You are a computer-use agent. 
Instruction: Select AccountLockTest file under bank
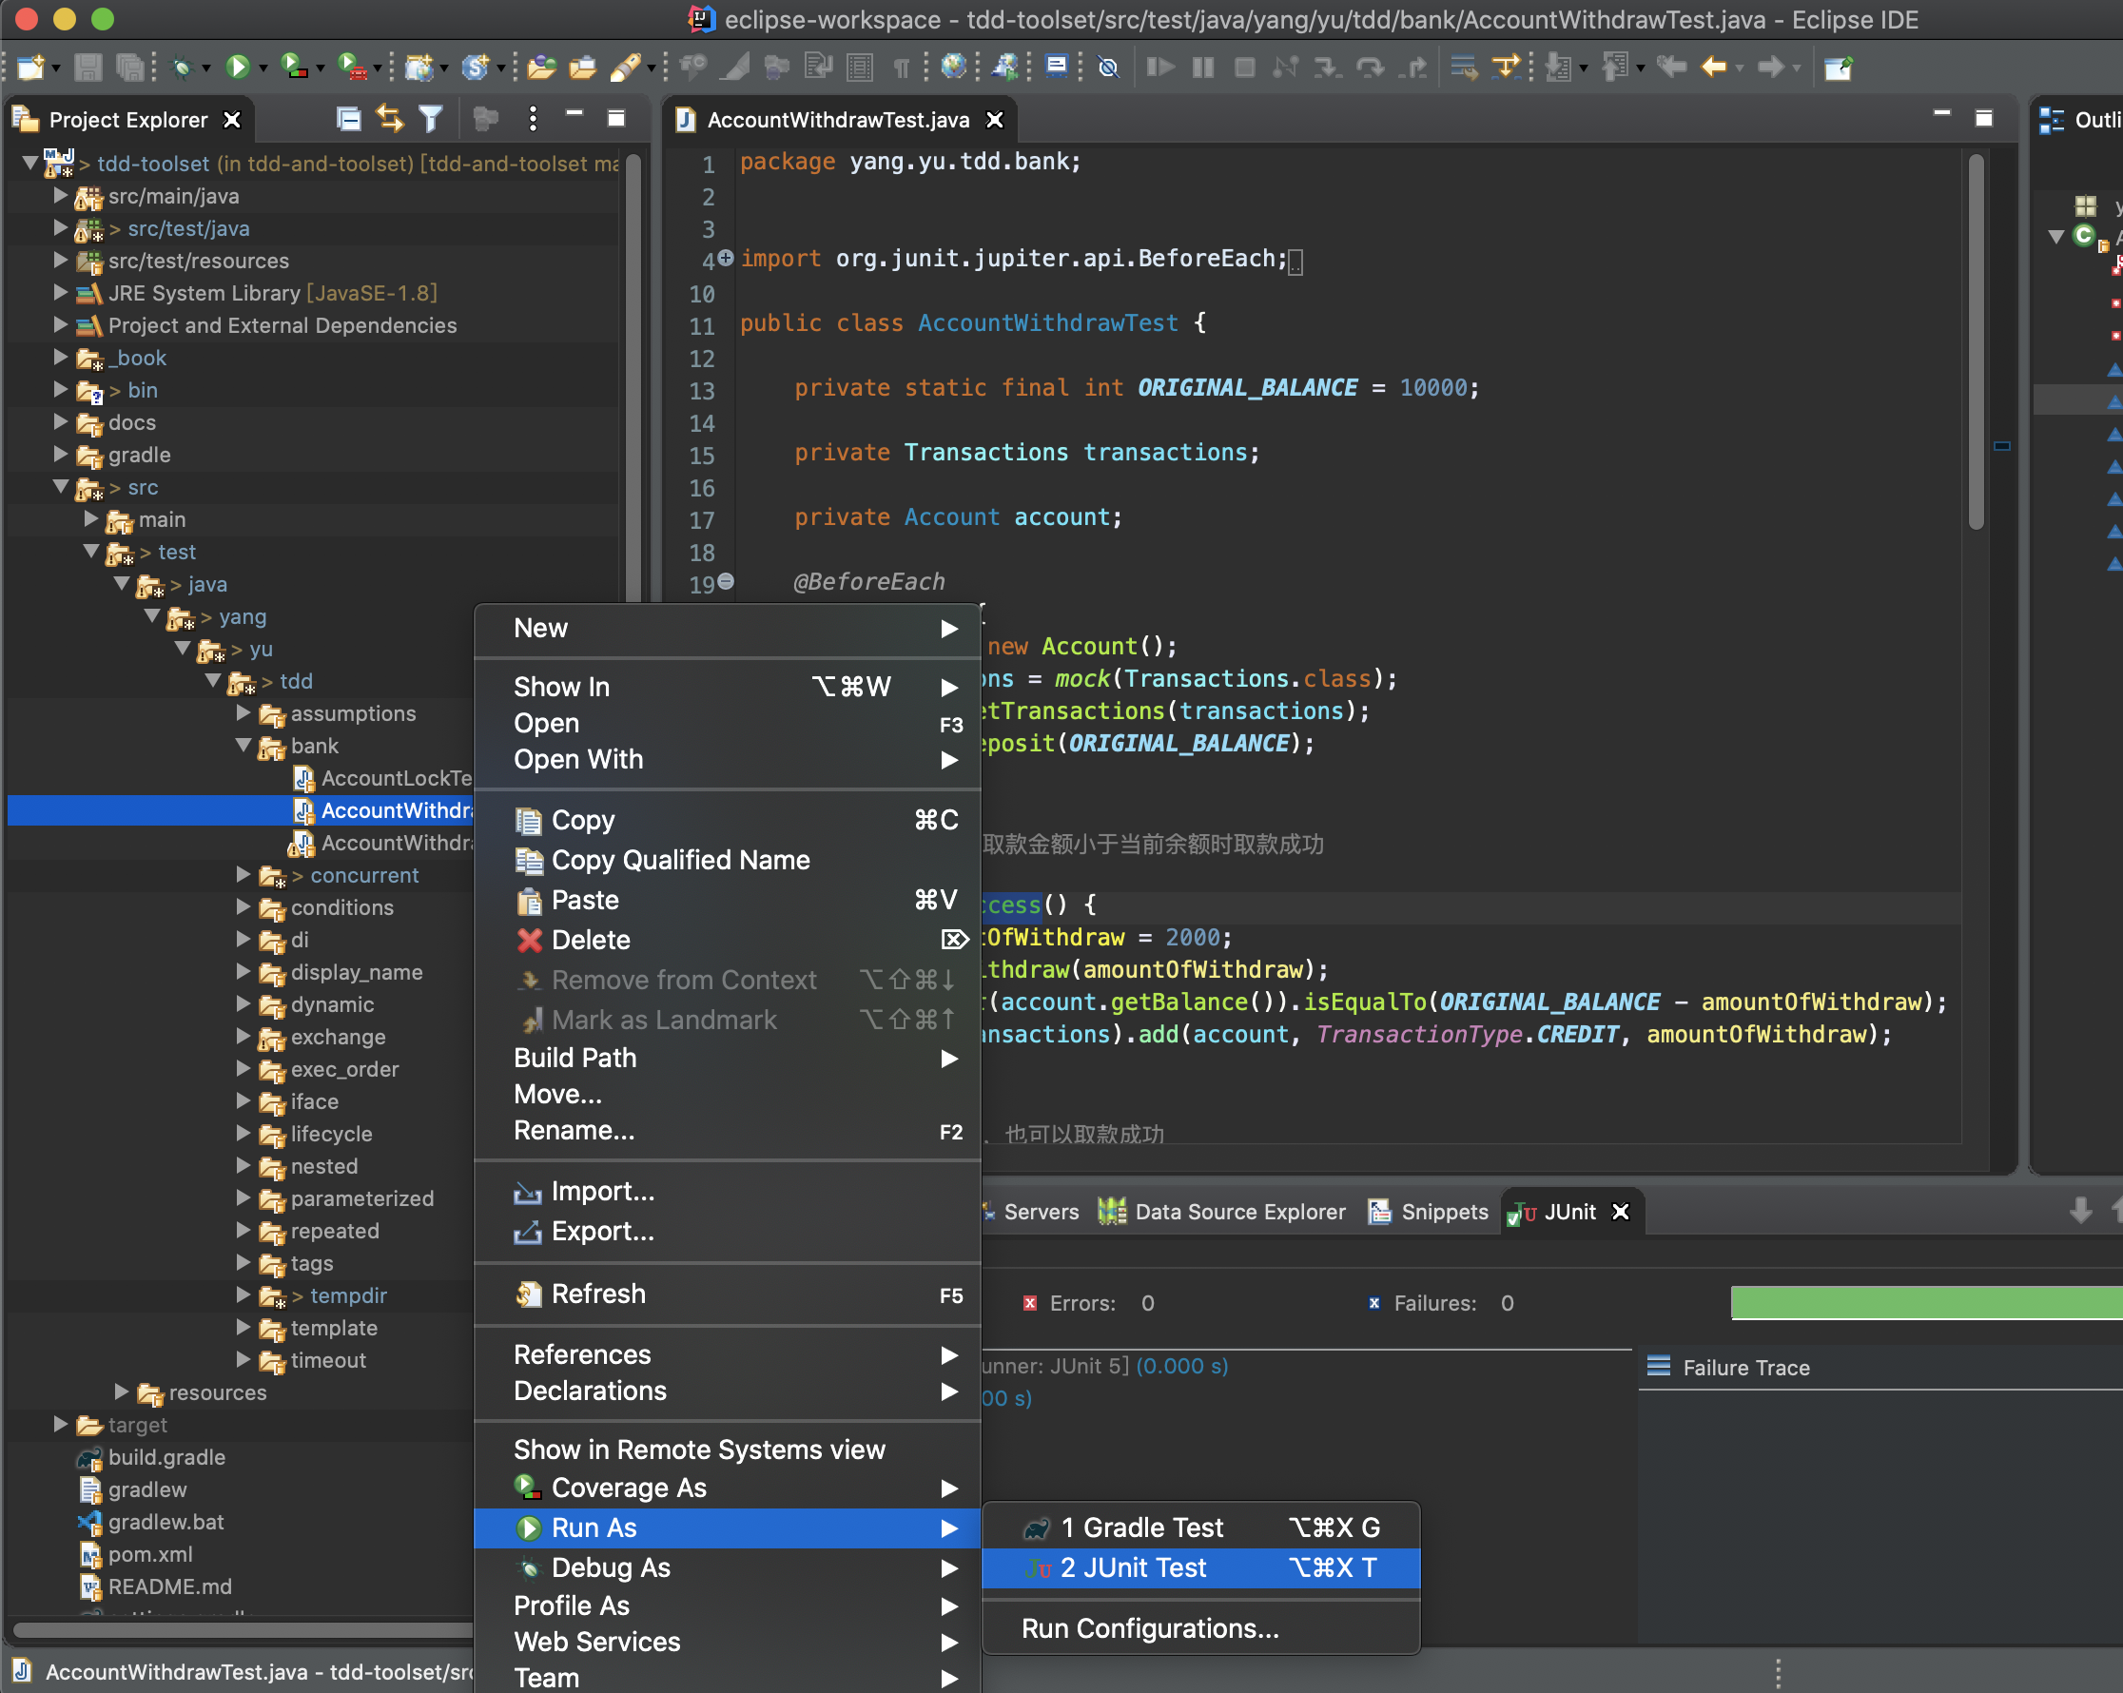(x=384, y=778)
